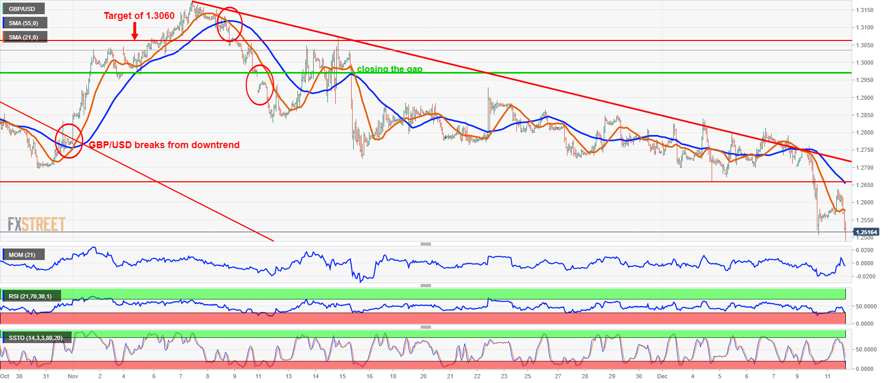Screen dimensions: 889x383
Task: Click the red circle marking the downtrend break
Action: (x=69, y=140)
